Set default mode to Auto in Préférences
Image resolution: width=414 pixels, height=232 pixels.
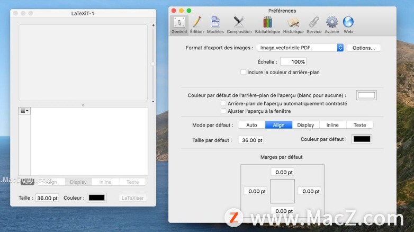(x=251, y=125)
